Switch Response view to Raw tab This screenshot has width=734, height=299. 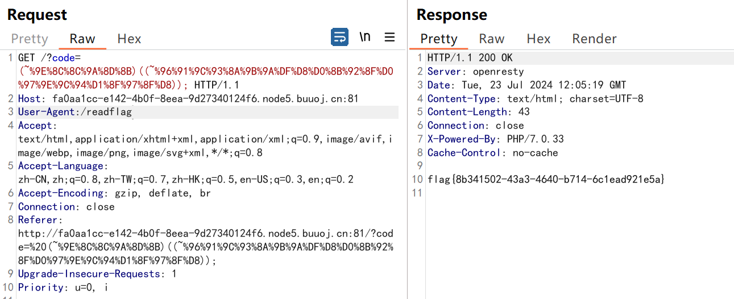point(492,39)
